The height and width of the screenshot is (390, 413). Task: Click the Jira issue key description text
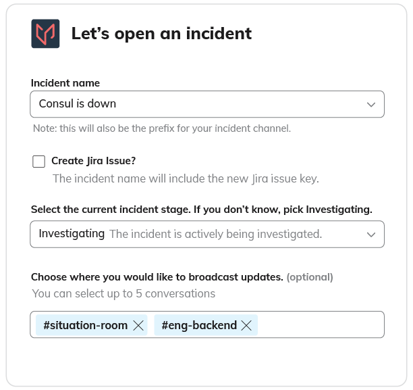[x=186, y=179]
